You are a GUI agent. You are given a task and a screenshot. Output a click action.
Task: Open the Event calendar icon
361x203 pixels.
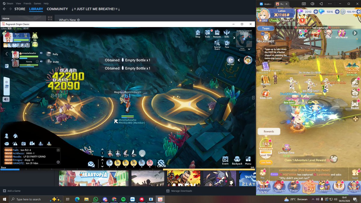[225, 161]
